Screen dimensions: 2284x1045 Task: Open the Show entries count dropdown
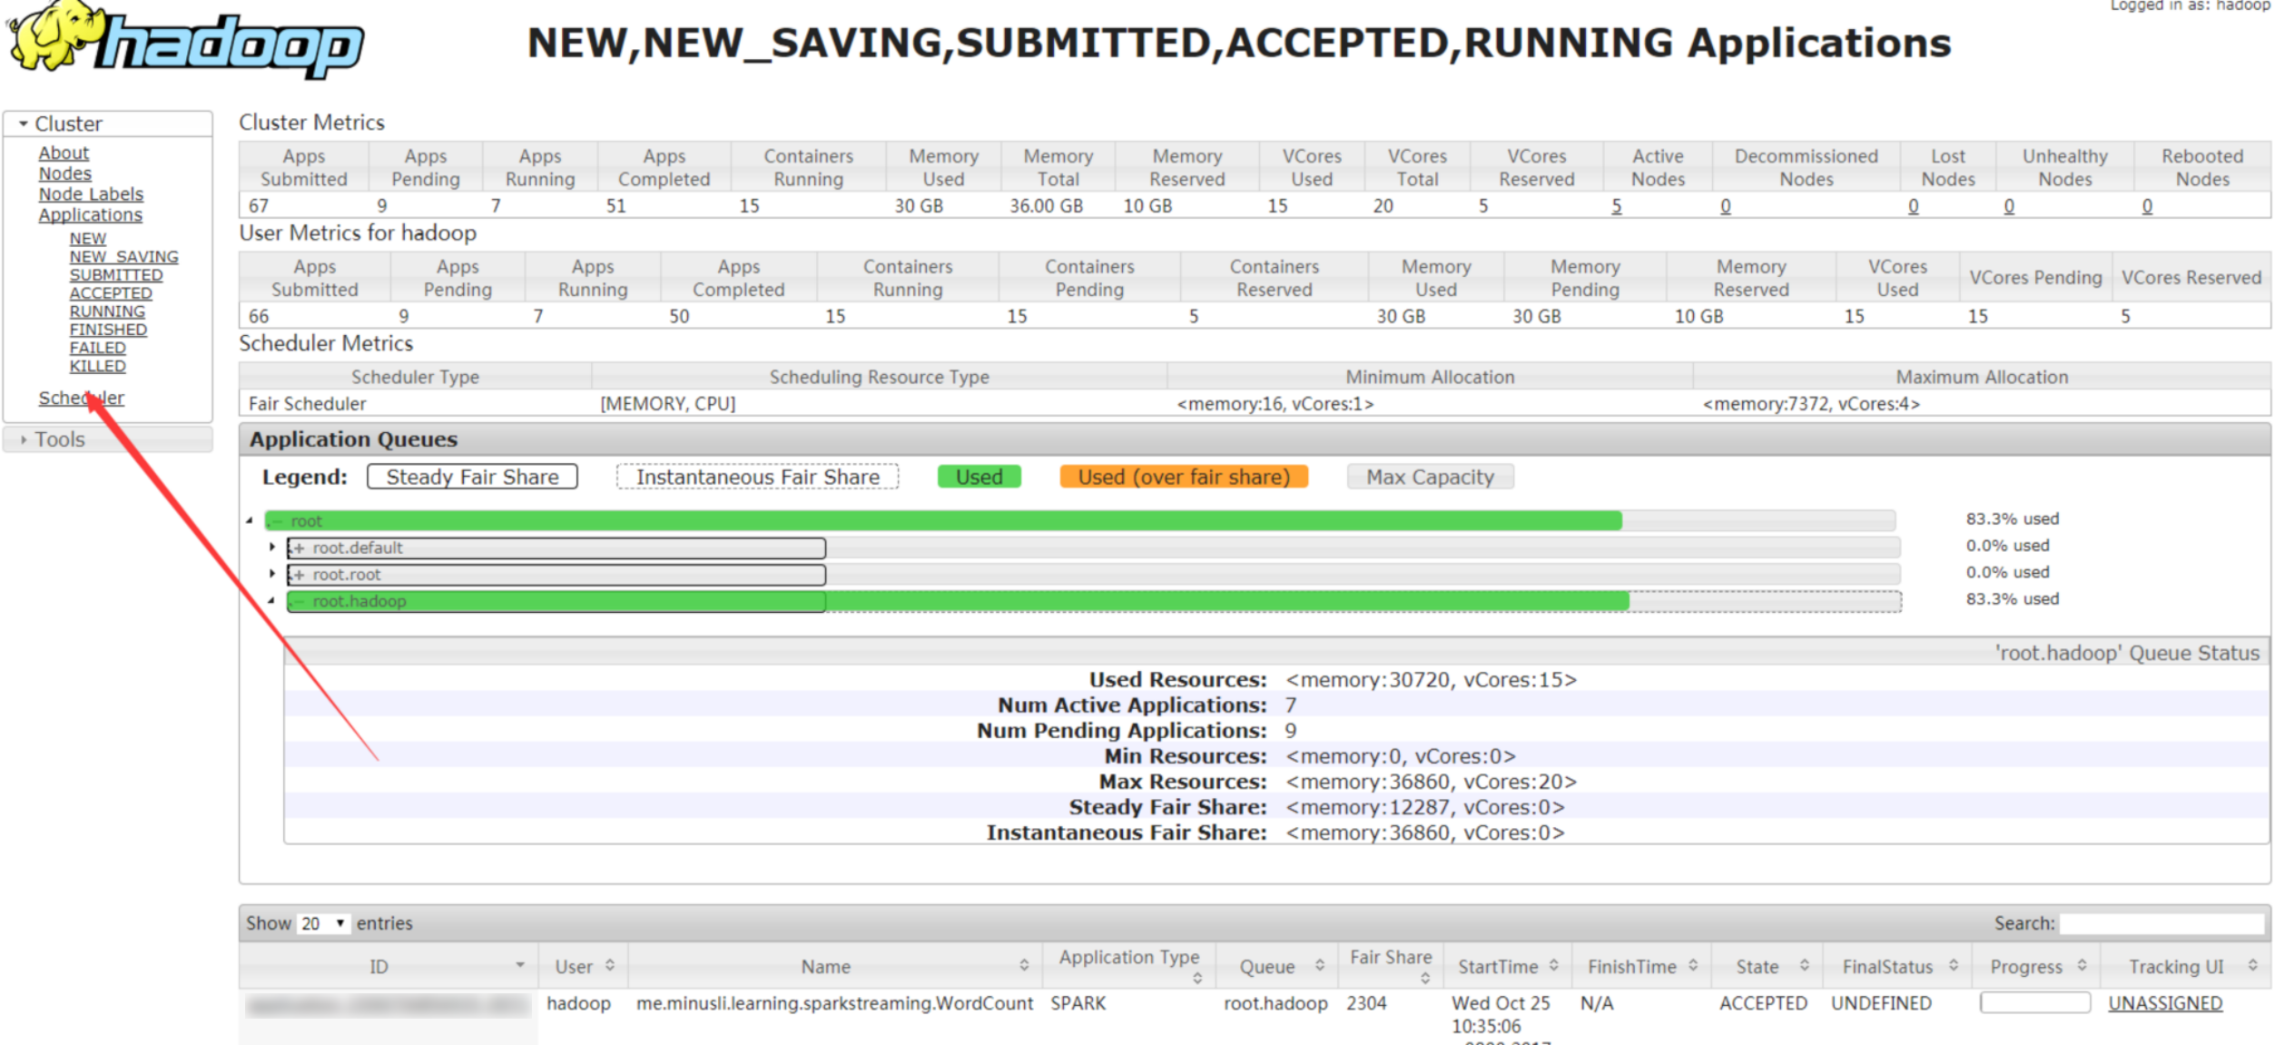[323, 923]
